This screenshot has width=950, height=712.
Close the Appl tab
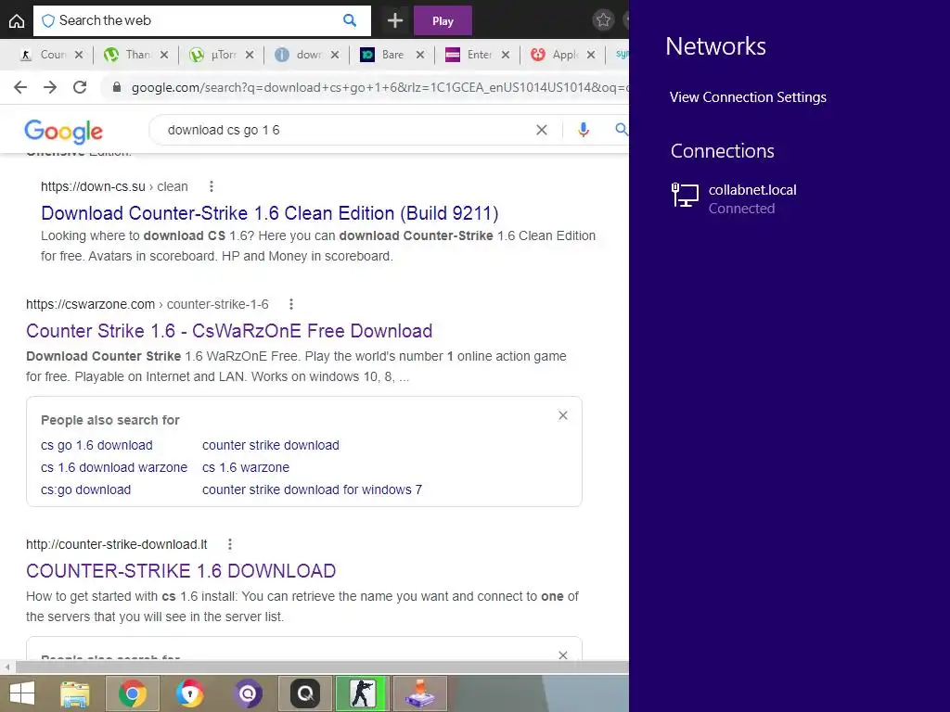(591, 55)
